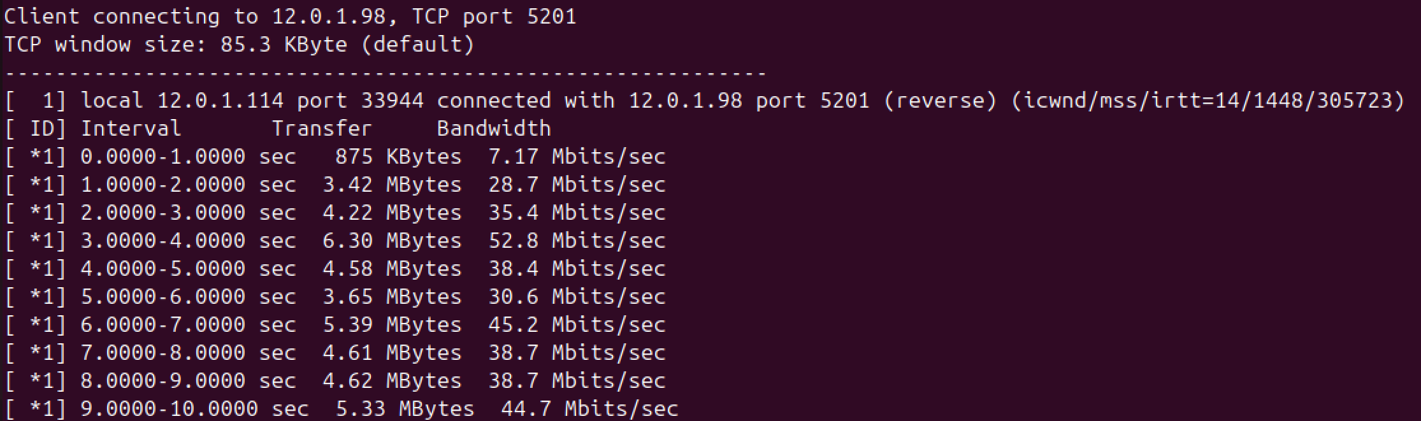The height and width of the screenshot is (421, 1421).
Task: Click the 9.0000-10.0000 interval entry
Action: [169, 409]
